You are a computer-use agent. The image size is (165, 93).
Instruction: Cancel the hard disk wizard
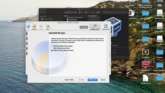[x=103, y=80]
